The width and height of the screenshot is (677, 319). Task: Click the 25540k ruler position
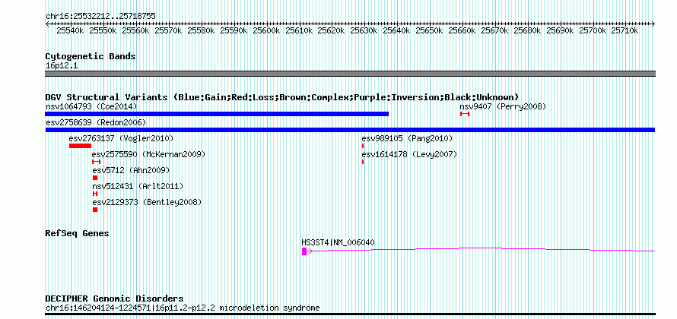(71, 31)
